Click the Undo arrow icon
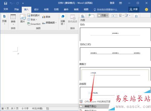The width and height of the screenshot is (151, 111). click(11, 3)
